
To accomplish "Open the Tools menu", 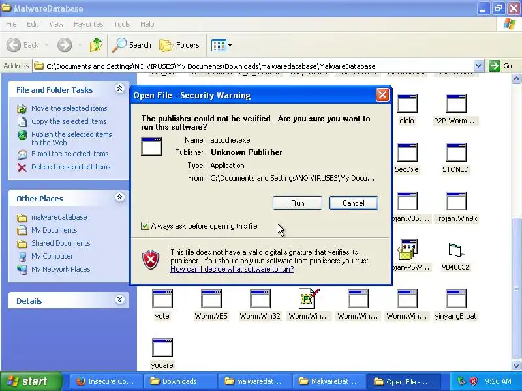I will coord(121,24).
